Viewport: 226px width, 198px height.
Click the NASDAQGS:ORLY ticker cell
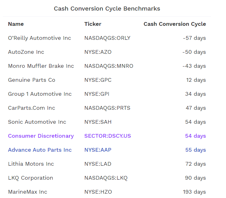(x=107, y=38)
